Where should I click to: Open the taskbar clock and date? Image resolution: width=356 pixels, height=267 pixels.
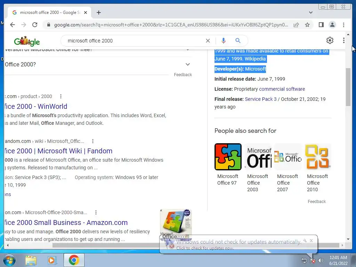tap(338, 260)
